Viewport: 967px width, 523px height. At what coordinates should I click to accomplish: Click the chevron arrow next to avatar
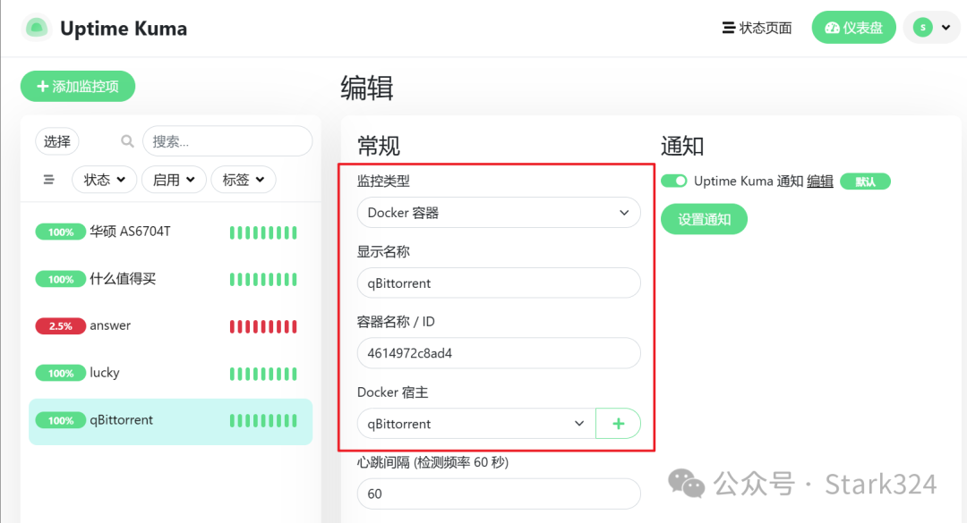946,28
